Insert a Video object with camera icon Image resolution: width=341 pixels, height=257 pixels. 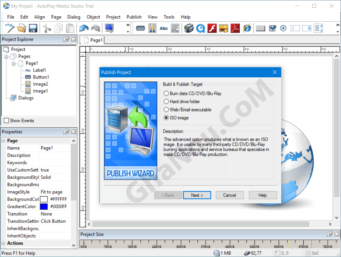pos(189,28)
